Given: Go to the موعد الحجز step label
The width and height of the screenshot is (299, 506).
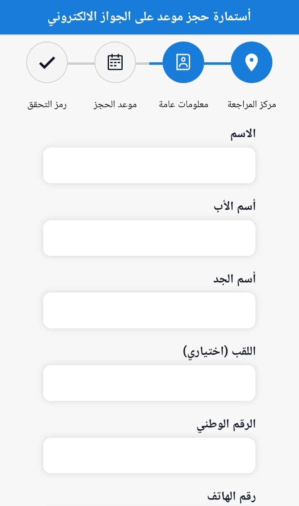Looking at the screenshot, I should 115,105.
